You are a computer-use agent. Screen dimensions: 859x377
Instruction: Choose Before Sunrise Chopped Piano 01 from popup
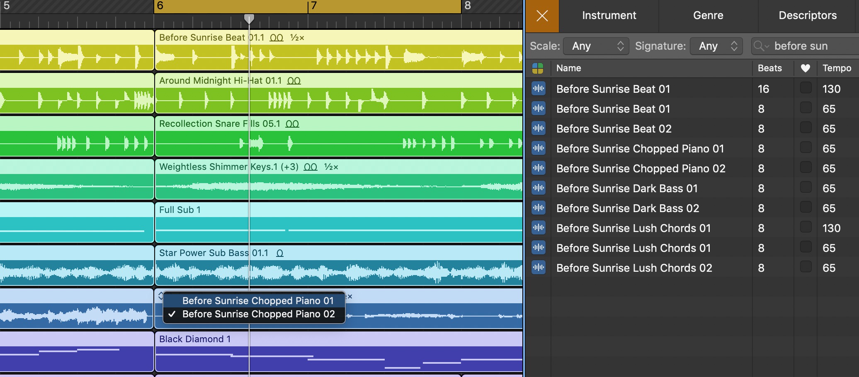click(x=257, y=301)
